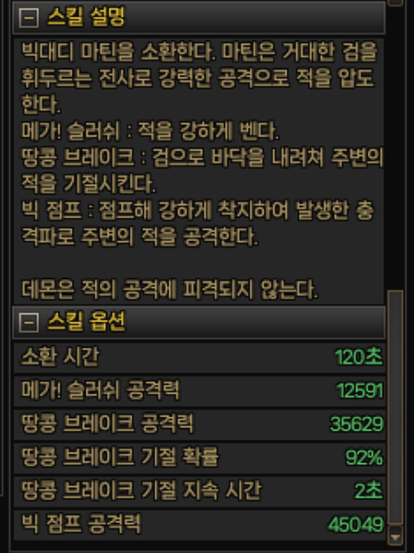Image resolution: width=414 pixels, height=553 pixels.
Task: Click the 빅 점프 description line
Action: [198, 224]
